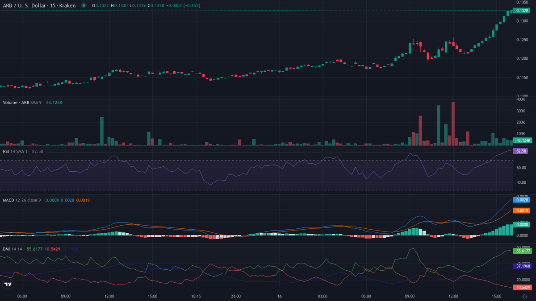The image size is (536, 301).
Task: Click the TradingView logo icon
Action: click(x=8, y=285)
